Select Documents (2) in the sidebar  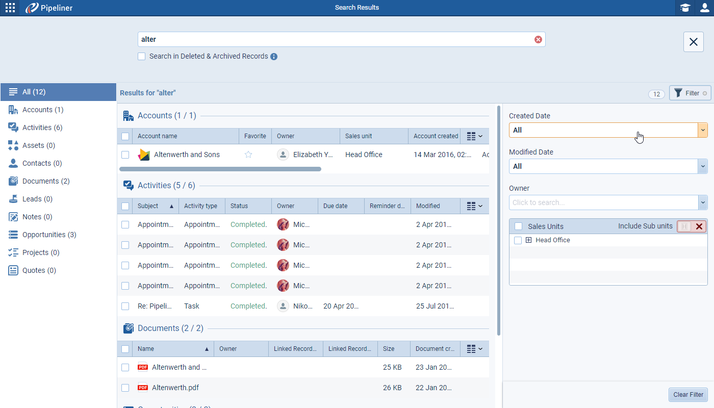(46, 181)
